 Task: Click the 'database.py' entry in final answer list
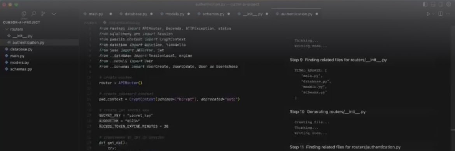coord(316,82)
